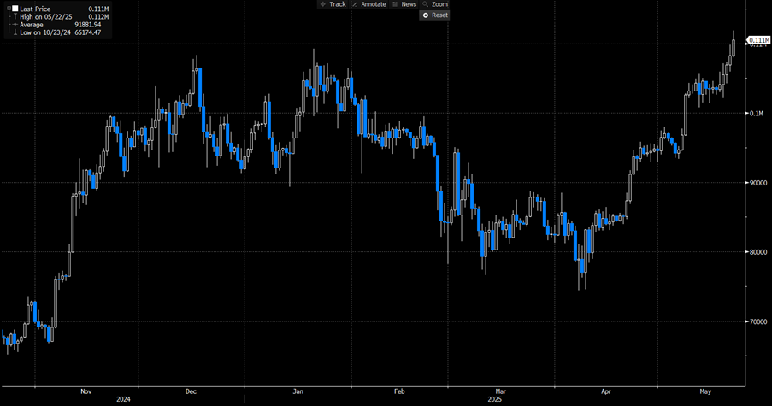Click the Track crosshair icon

click(322, 4)
